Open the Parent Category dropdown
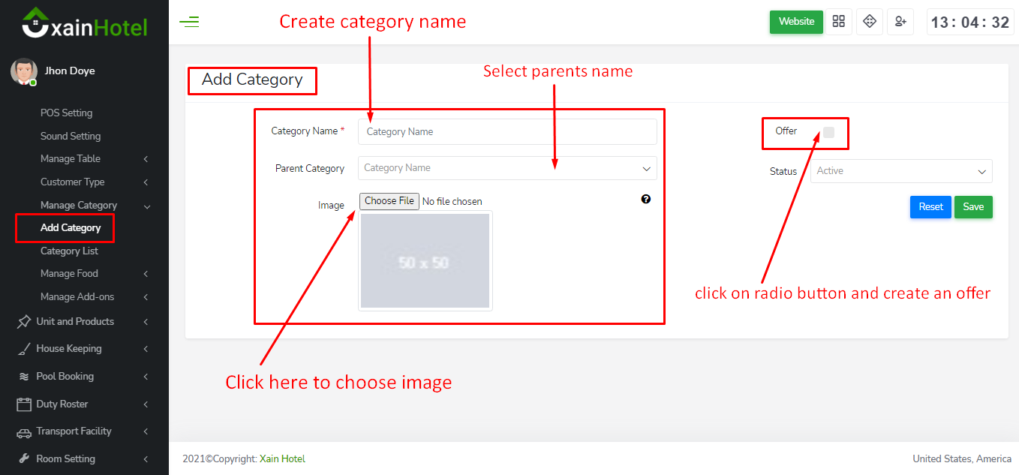The image size is (1019, 475). coord(507,168)
